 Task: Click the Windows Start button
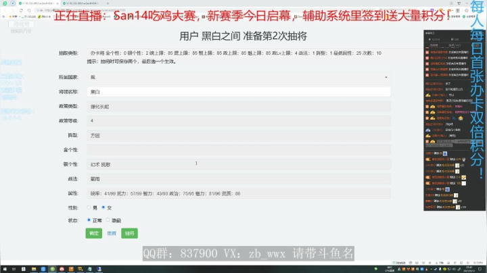(5, 269)
